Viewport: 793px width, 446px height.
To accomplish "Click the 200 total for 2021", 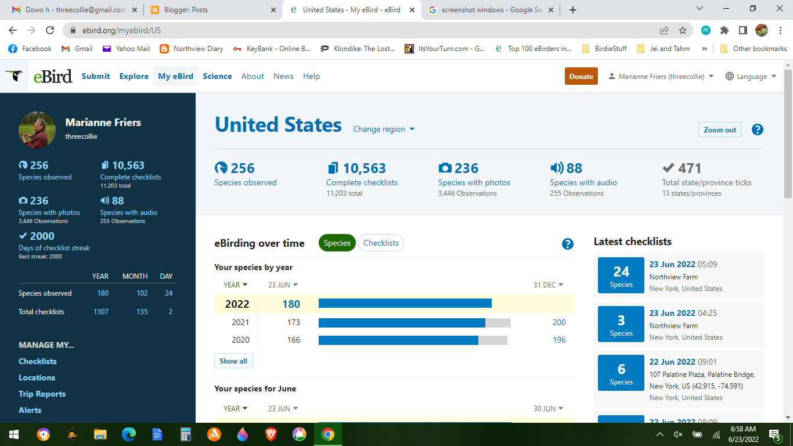I will (559, 322).
